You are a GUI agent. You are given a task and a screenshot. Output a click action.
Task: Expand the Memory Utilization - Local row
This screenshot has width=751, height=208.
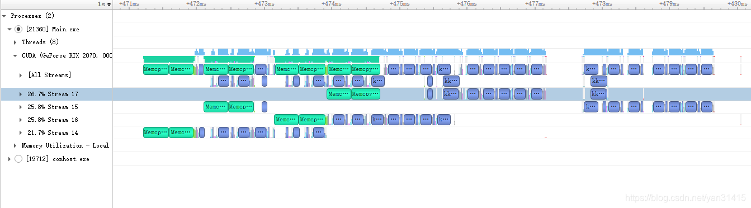(x=15, y=145)
